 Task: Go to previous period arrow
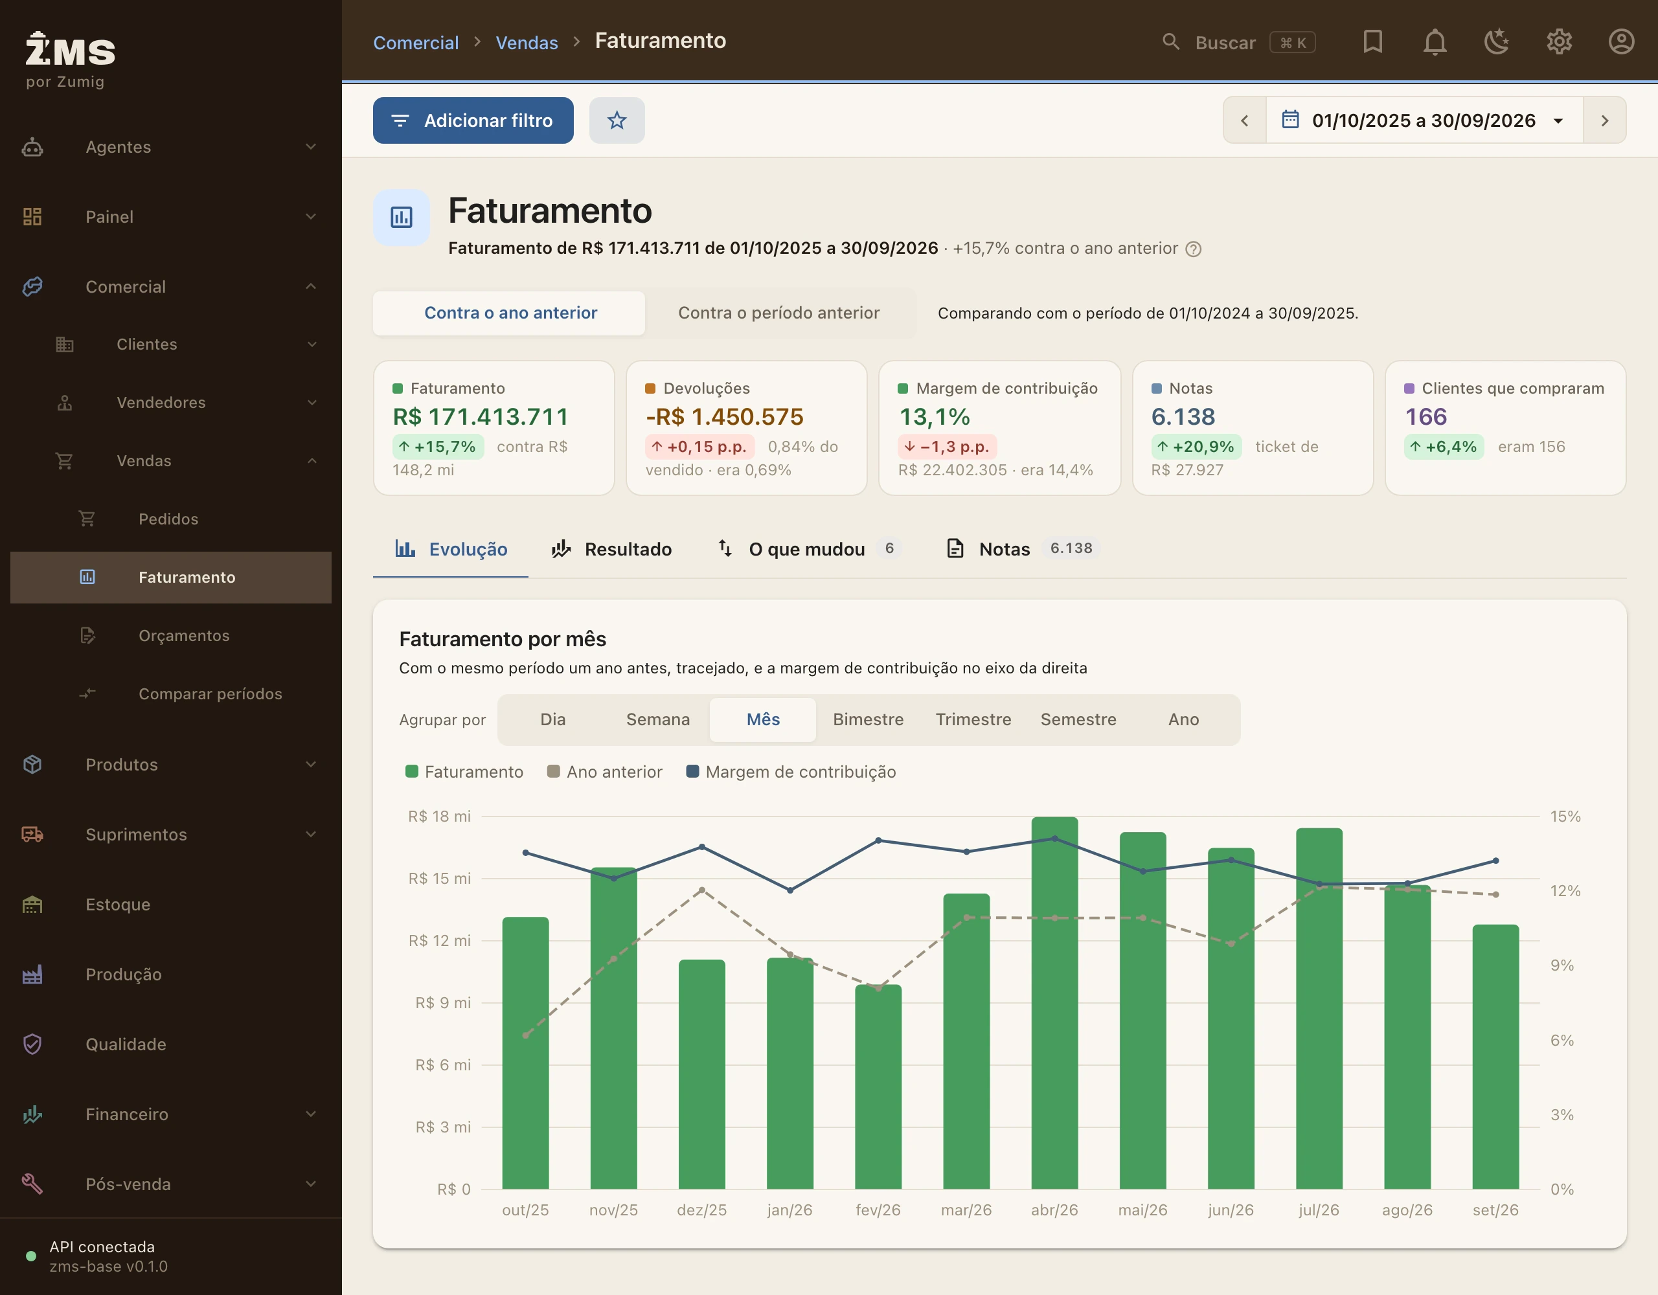pyautogui.click(x=1244, y=120)
